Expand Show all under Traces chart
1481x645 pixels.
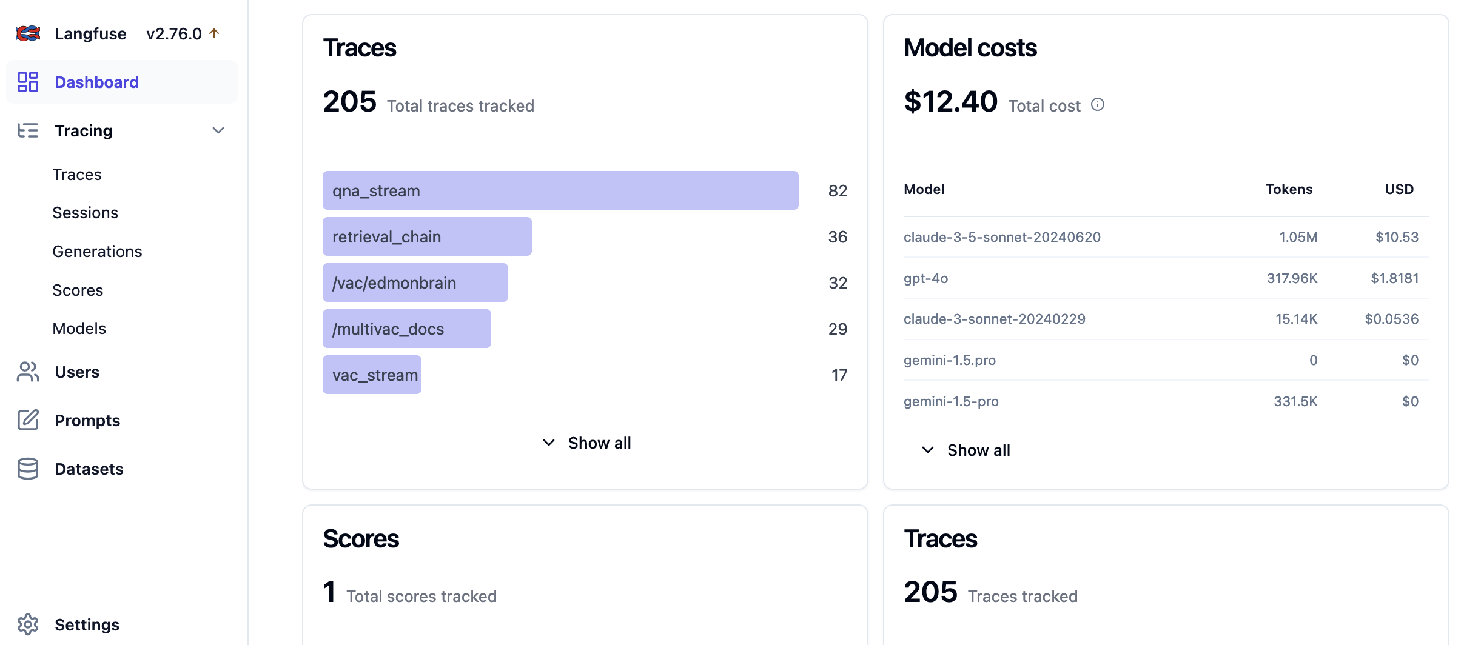coord(586,443)
